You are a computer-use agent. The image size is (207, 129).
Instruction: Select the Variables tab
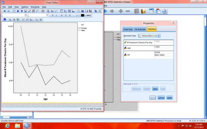[152, 29]
